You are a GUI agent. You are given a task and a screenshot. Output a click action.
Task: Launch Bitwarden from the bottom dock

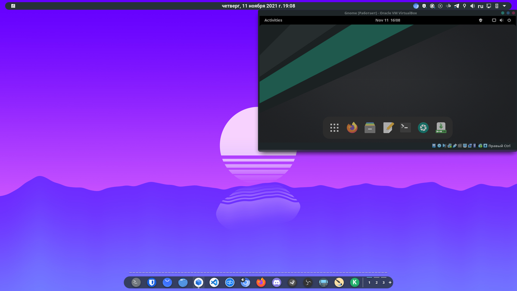tap(151, 282)
